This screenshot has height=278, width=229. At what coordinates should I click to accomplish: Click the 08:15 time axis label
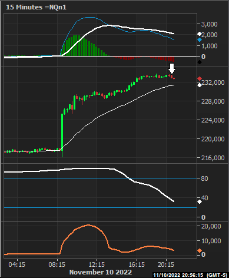click(x=57, y=264)
